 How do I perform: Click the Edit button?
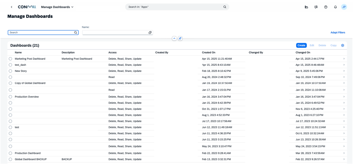coord(312,45)
